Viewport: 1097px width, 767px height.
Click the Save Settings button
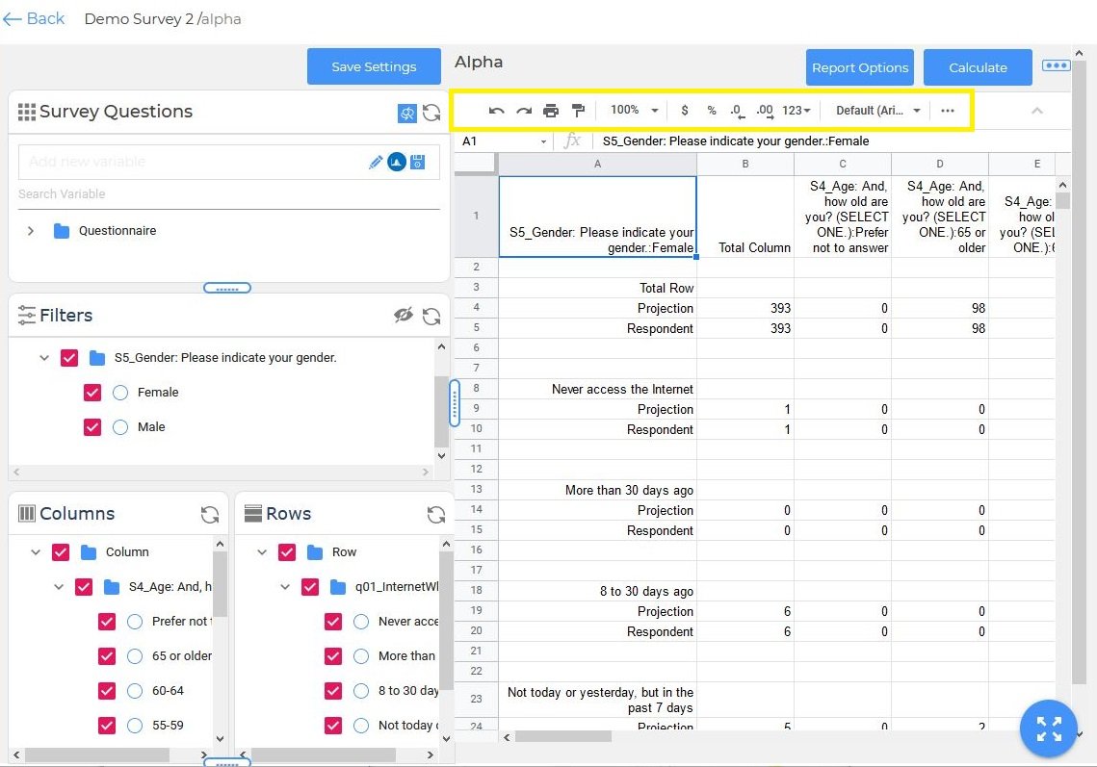pyautogui.click(x=374, y=66)
